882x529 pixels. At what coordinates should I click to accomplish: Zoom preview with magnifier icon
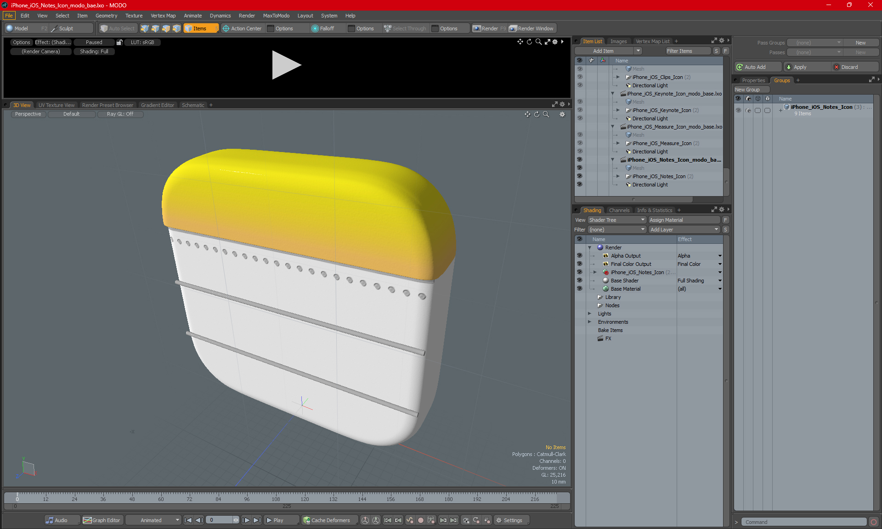point(538,42)
